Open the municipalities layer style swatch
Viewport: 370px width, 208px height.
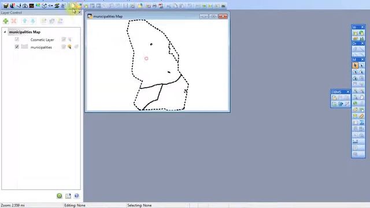click(24, 47)
